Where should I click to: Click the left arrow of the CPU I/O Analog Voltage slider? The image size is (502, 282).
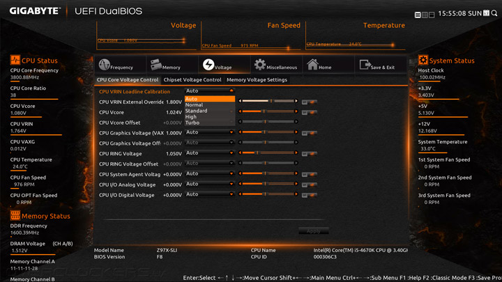pyautogui.click(x=240, y=184)
